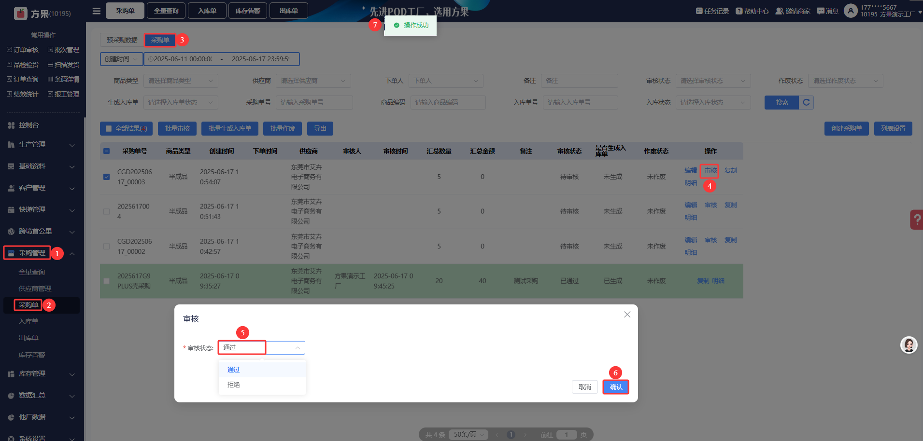The image size is (923, 441).
Task: Click 确认 in the 审核 dialog
Action: (616, 387)
